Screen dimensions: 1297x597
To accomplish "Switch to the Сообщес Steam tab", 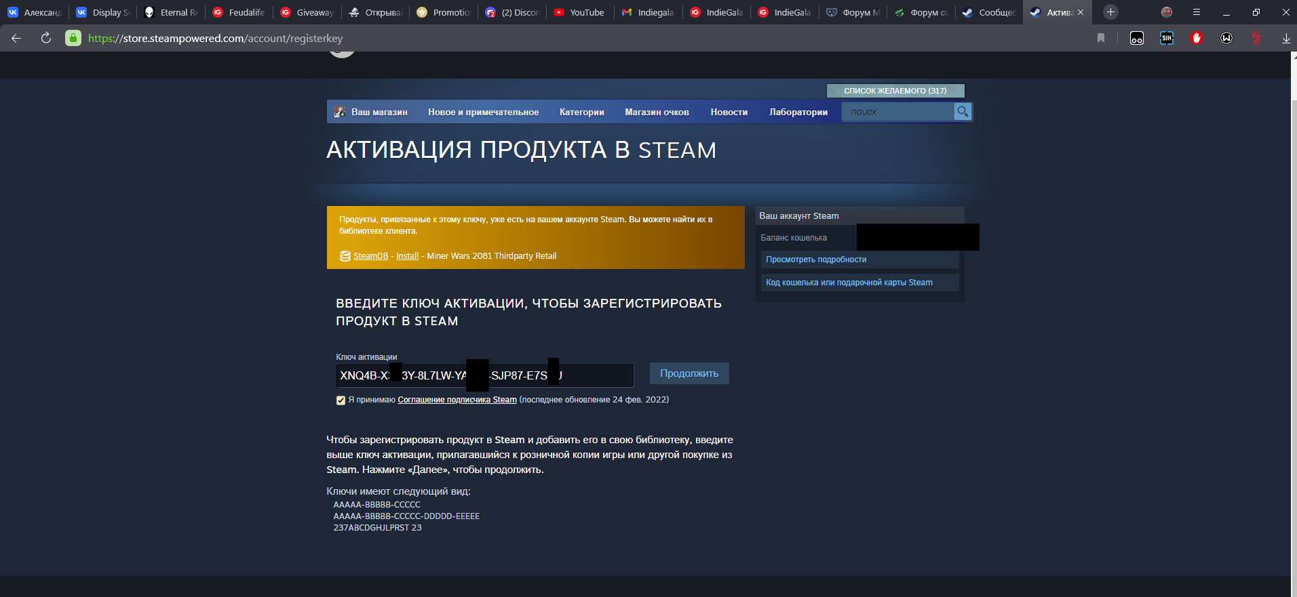I will click(988, 12).
